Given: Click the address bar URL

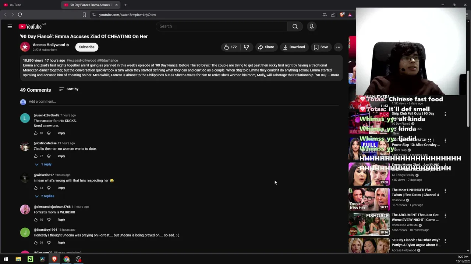Looking at the screenshot, I should (x=127, y=15).
